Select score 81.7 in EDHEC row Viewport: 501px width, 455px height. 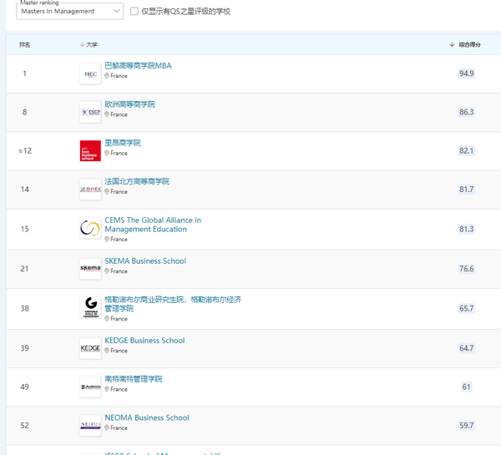pyautogui.click(x=467, y=190)
